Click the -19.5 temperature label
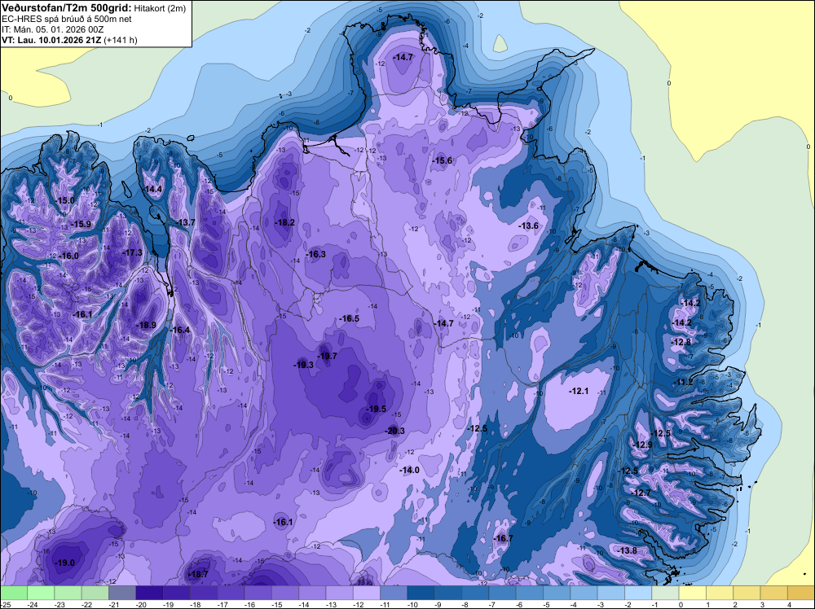815x609 pixels. coord(376,409)
